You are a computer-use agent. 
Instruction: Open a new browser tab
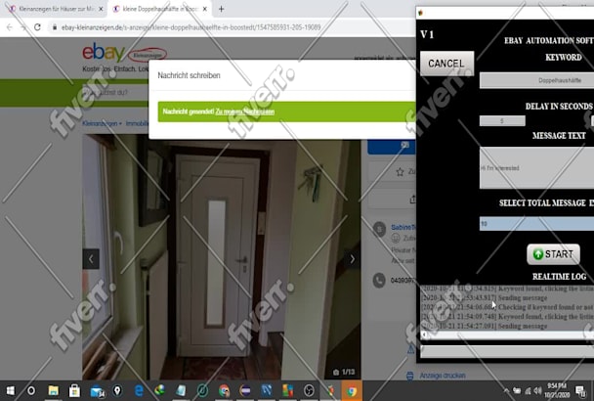pos(221,9)
